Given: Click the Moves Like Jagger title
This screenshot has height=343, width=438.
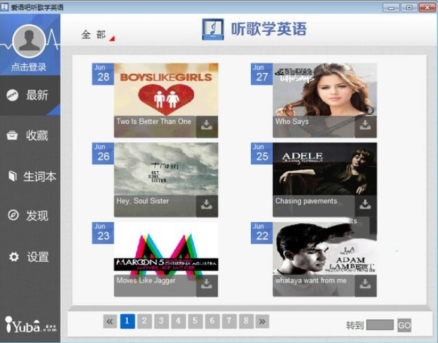Looking at the screenshot, I should (x=146, y=280).
